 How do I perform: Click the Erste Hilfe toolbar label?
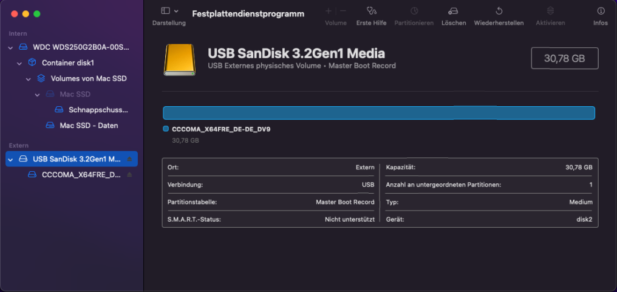point(372,23)
